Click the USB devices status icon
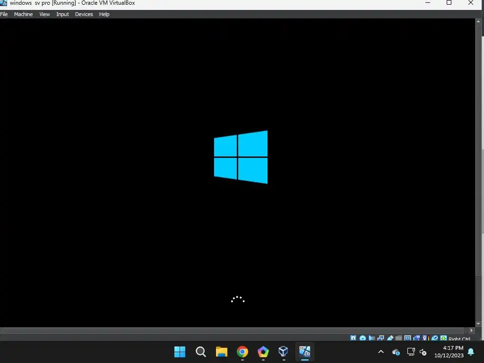 coord(390,338)
